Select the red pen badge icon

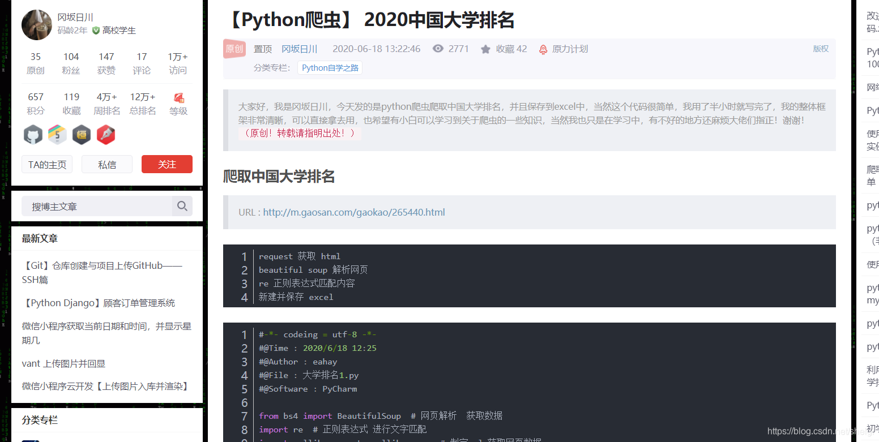coord(106,135)
